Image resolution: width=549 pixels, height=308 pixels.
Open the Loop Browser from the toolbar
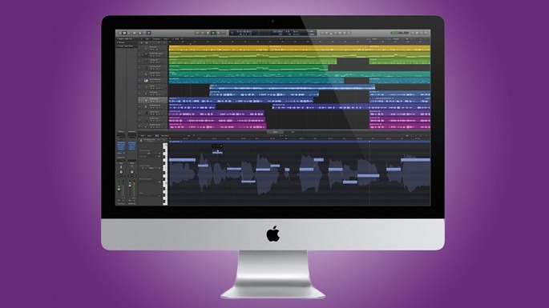click(422, 33)
